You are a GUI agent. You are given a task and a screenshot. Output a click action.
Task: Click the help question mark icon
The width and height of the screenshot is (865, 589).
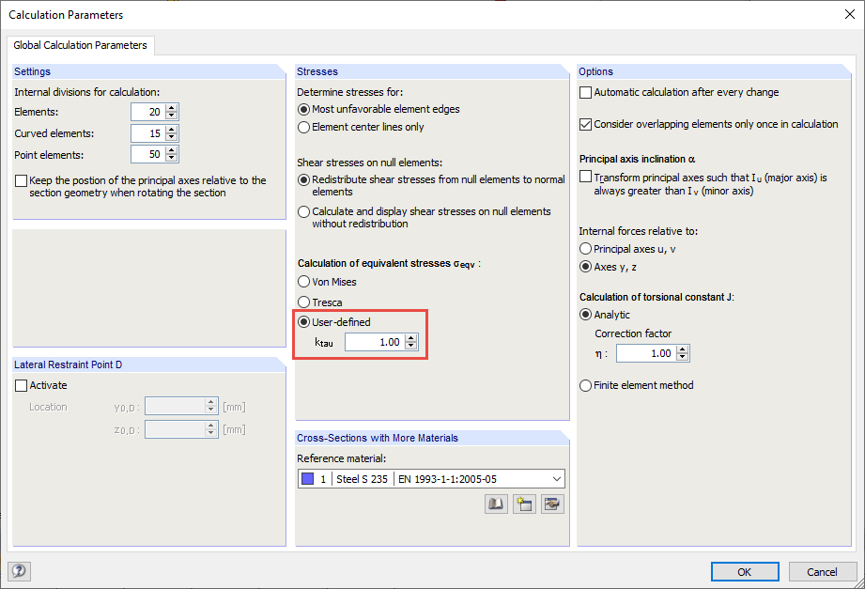pyautogui.click(x=20, y=571)
